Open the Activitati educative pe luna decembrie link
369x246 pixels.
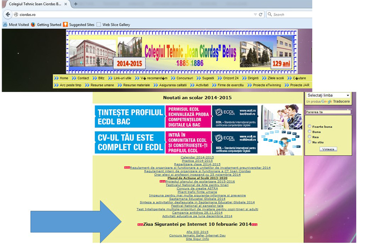tap(197, 216)
